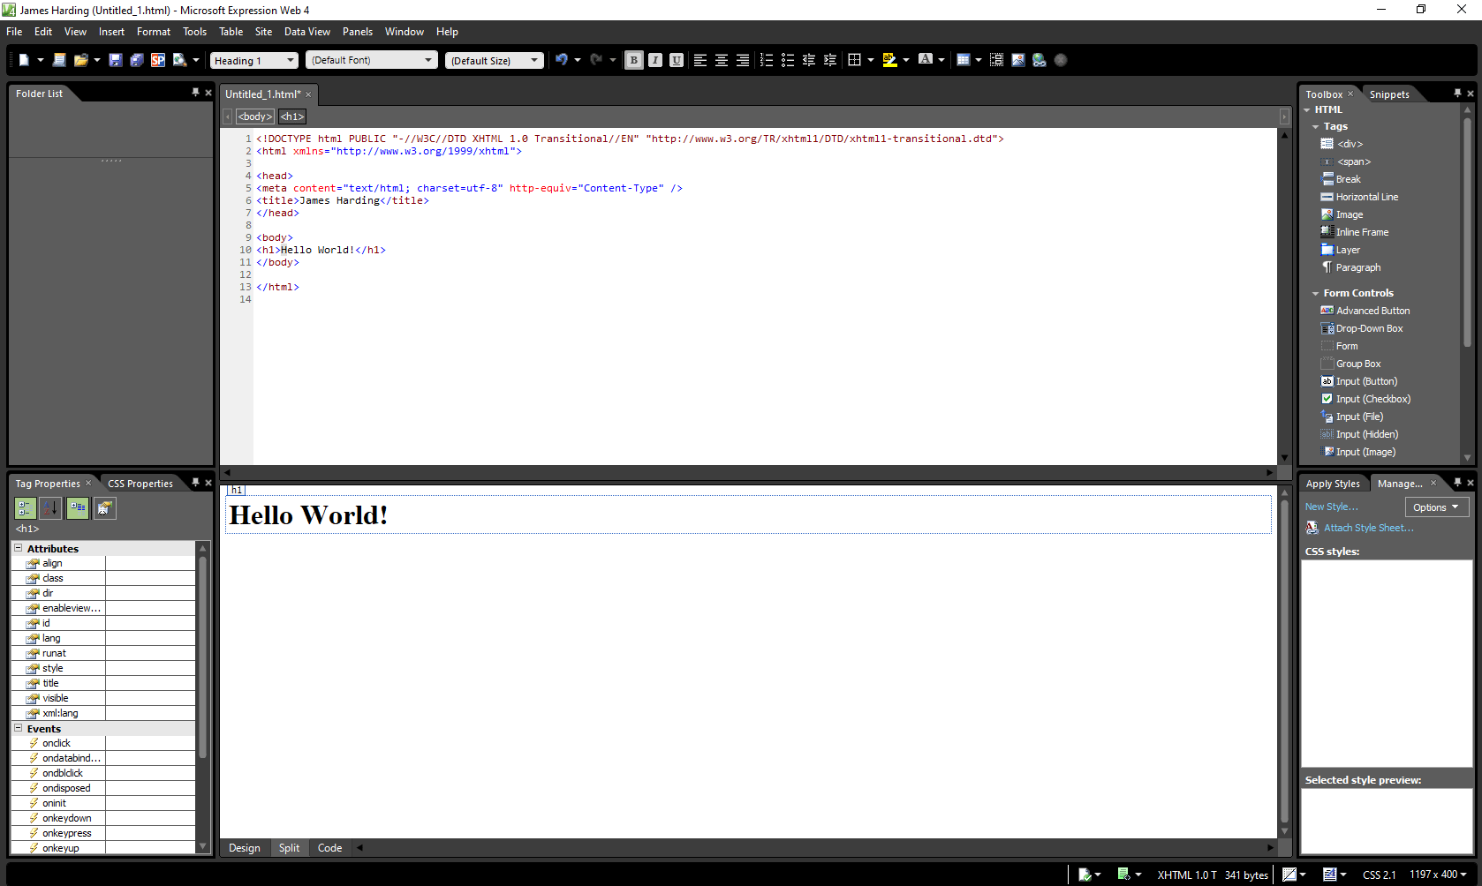Click New Style in Apply Styles panel
Screen dimensions: 1482x886
[x=1332, y=507]
